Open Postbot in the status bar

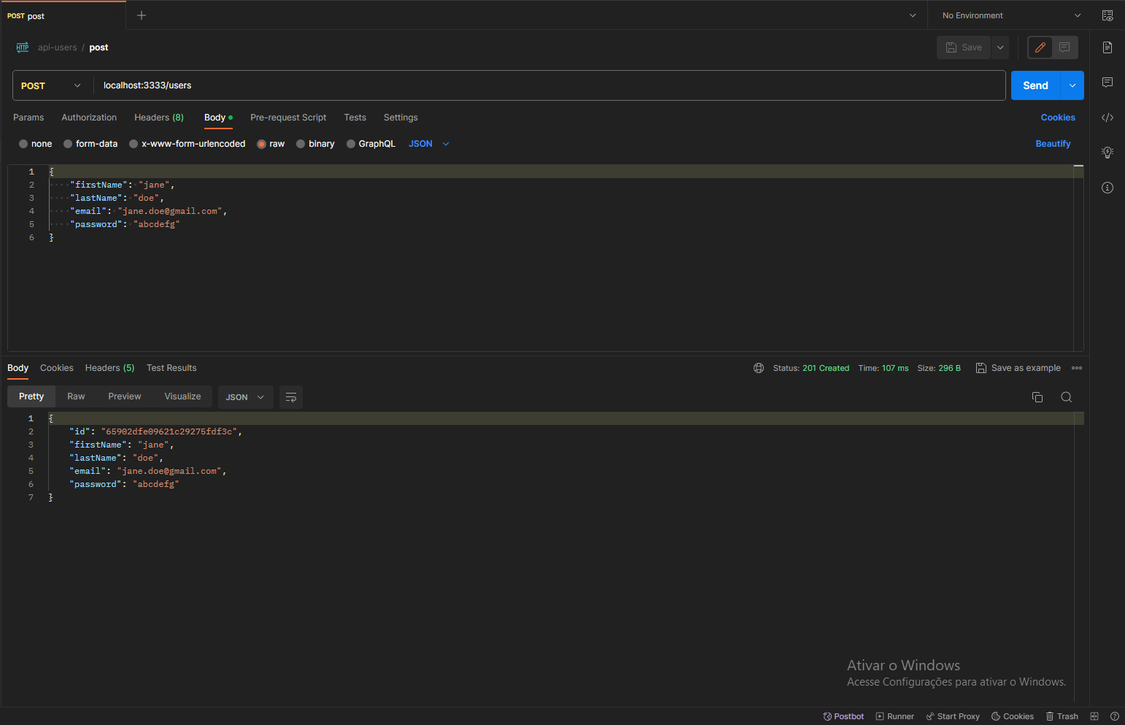[x=843, y=716]
